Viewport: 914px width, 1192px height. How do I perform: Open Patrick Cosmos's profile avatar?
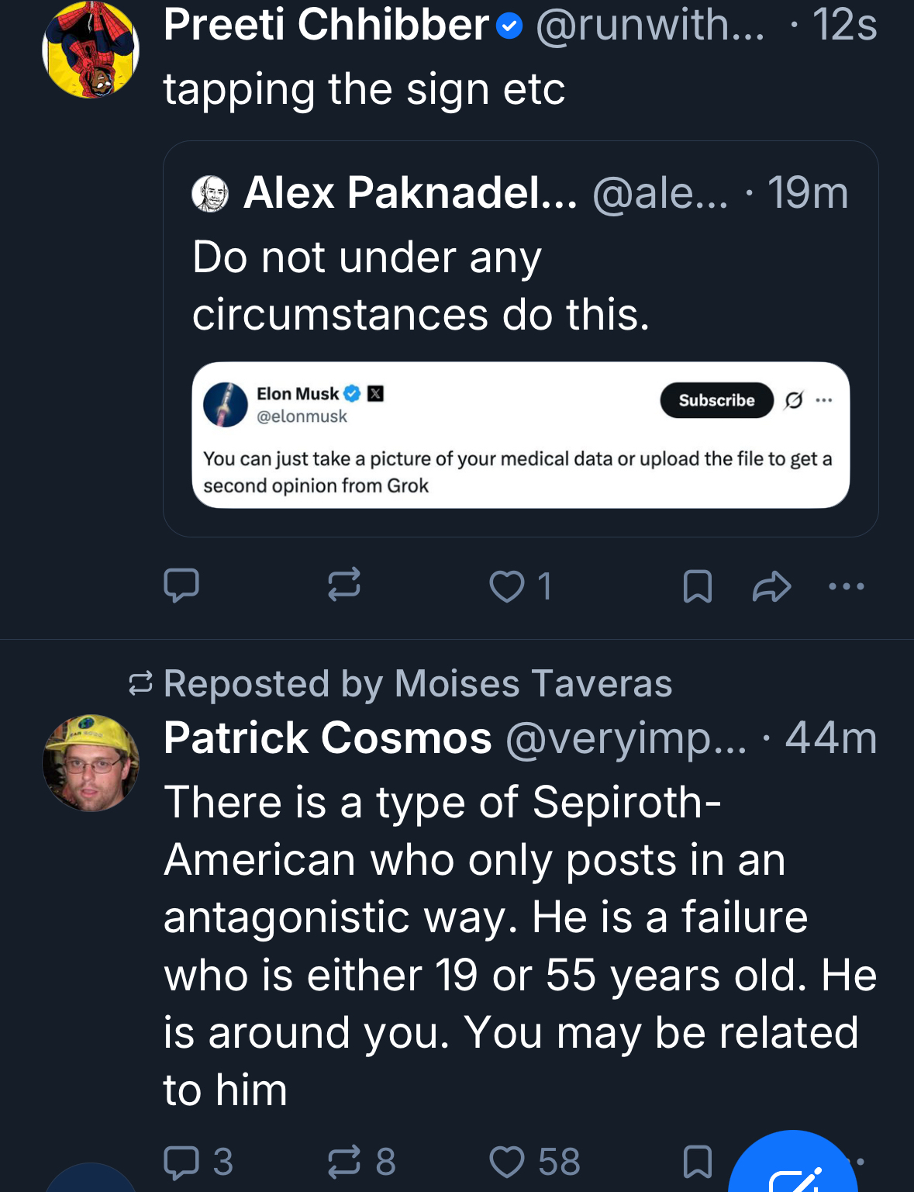click(91, 763)
